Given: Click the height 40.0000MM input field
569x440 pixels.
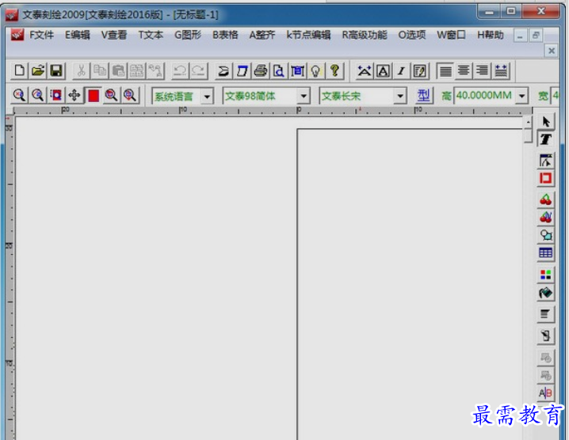Looking at the screenshot, I should pos(485,96).
